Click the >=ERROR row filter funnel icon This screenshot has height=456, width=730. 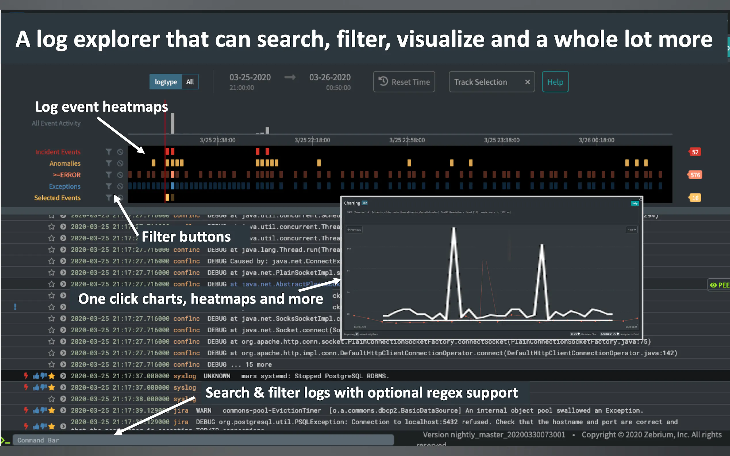[x=109, y=175]
